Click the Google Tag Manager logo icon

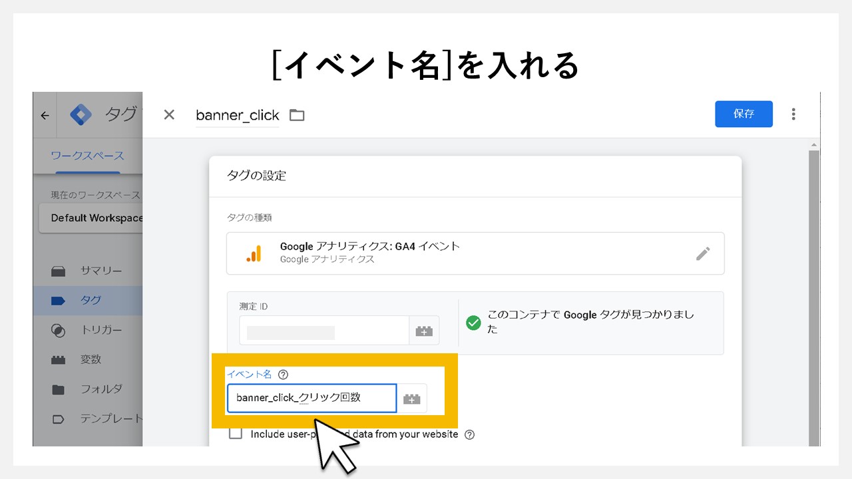click(81, 114)
